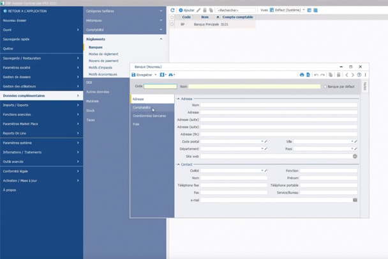Check the box for Banque Principale row
This screenshot has height=259, width=388.
tap(172, 24)
